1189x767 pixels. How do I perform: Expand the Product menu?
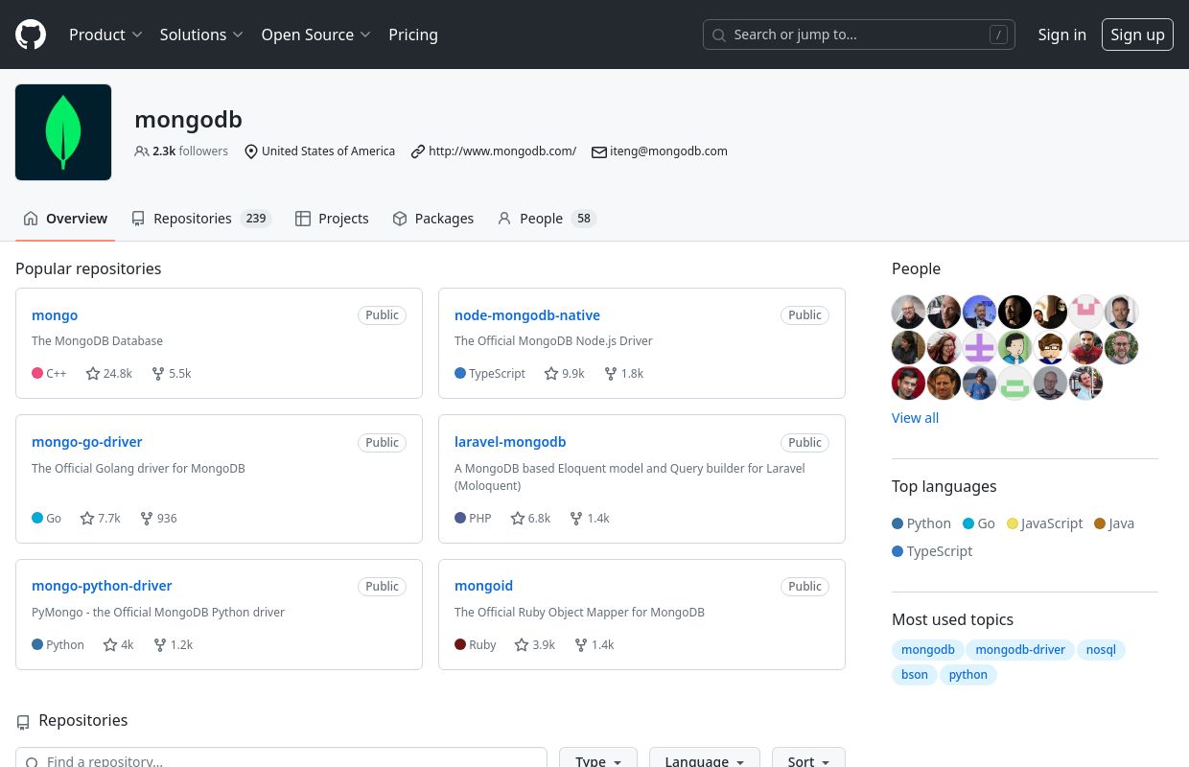105,35
